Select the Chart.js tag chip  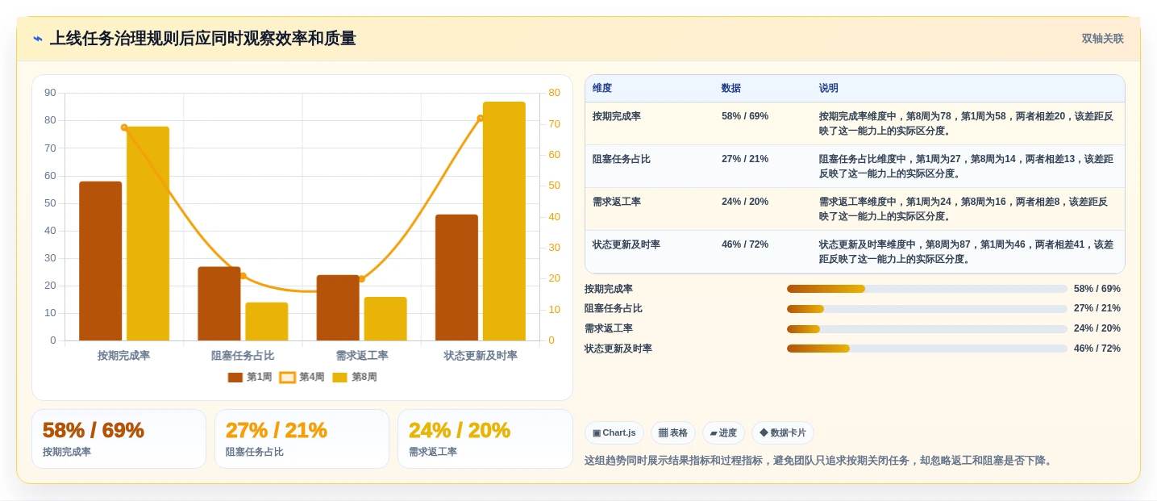click(614, 432)
